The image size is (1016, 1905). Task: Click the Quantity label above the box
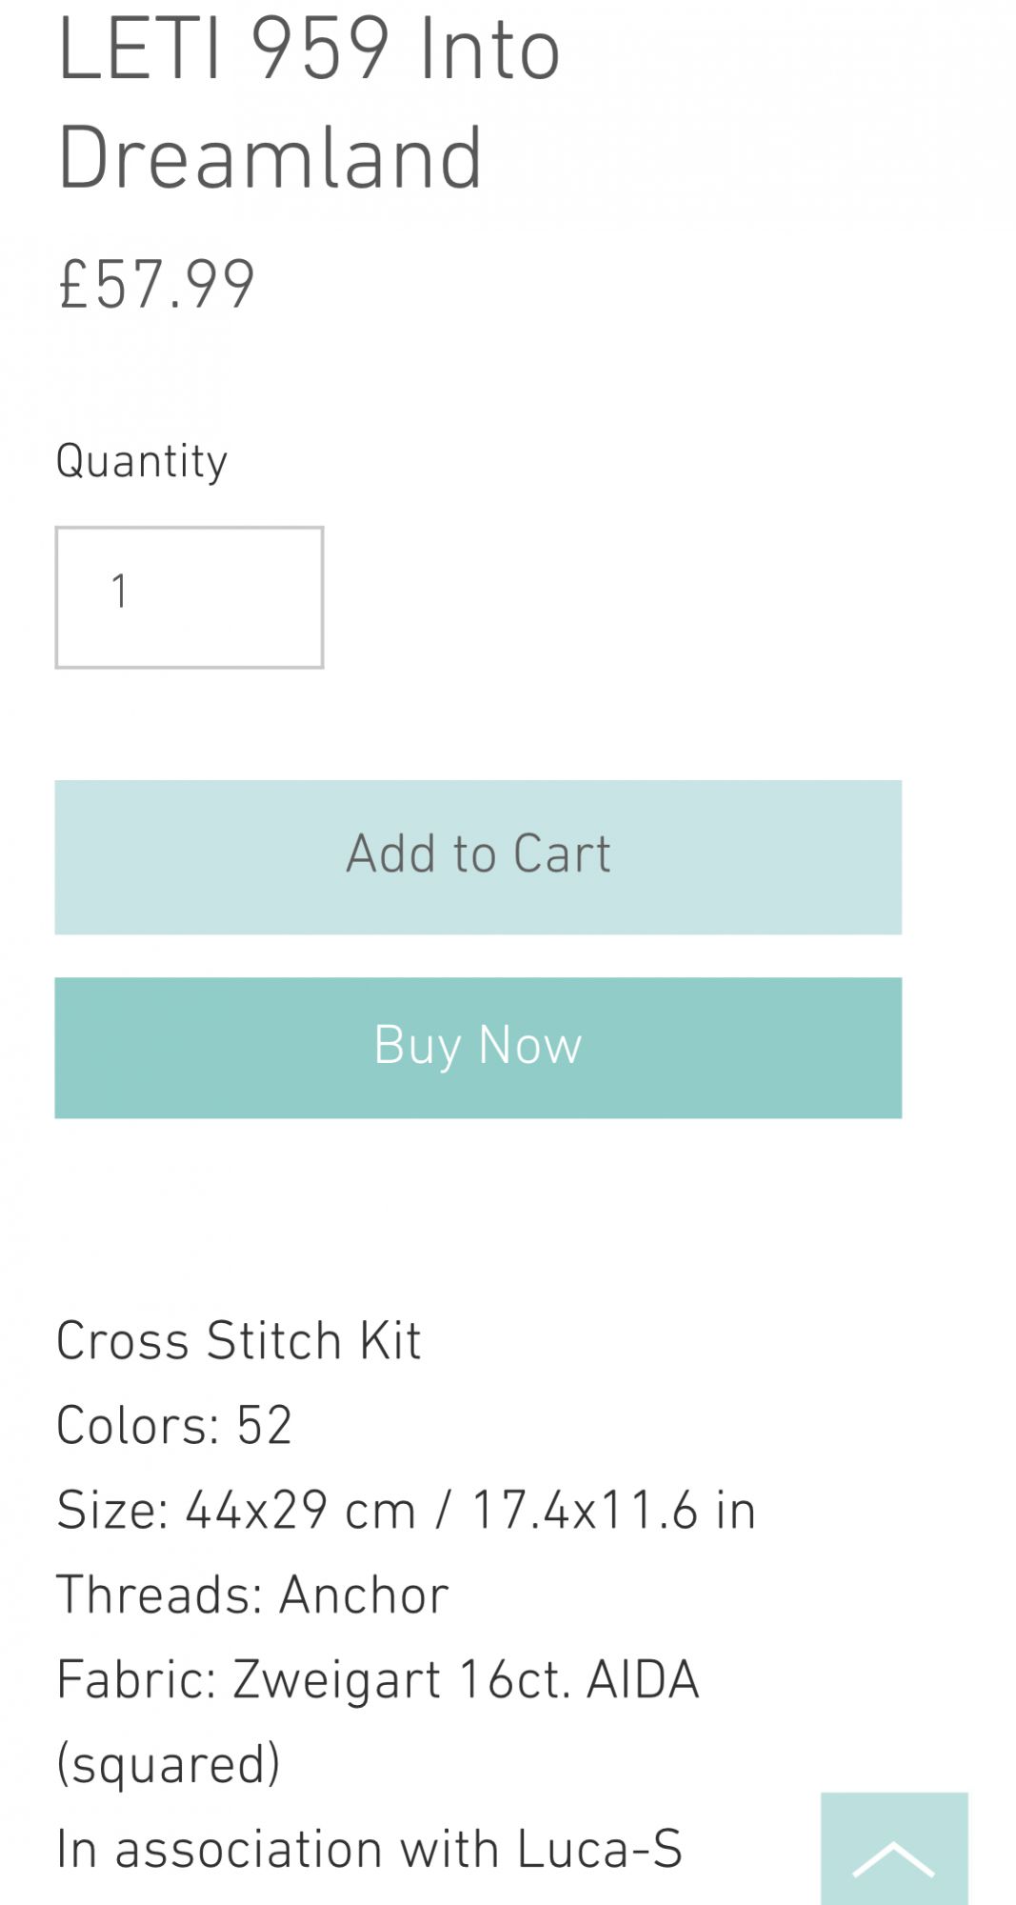[x=142, y=461]
